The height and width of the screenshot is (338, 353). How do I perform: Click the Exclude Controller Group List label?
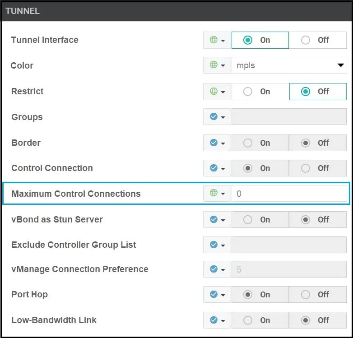[74, 245]
